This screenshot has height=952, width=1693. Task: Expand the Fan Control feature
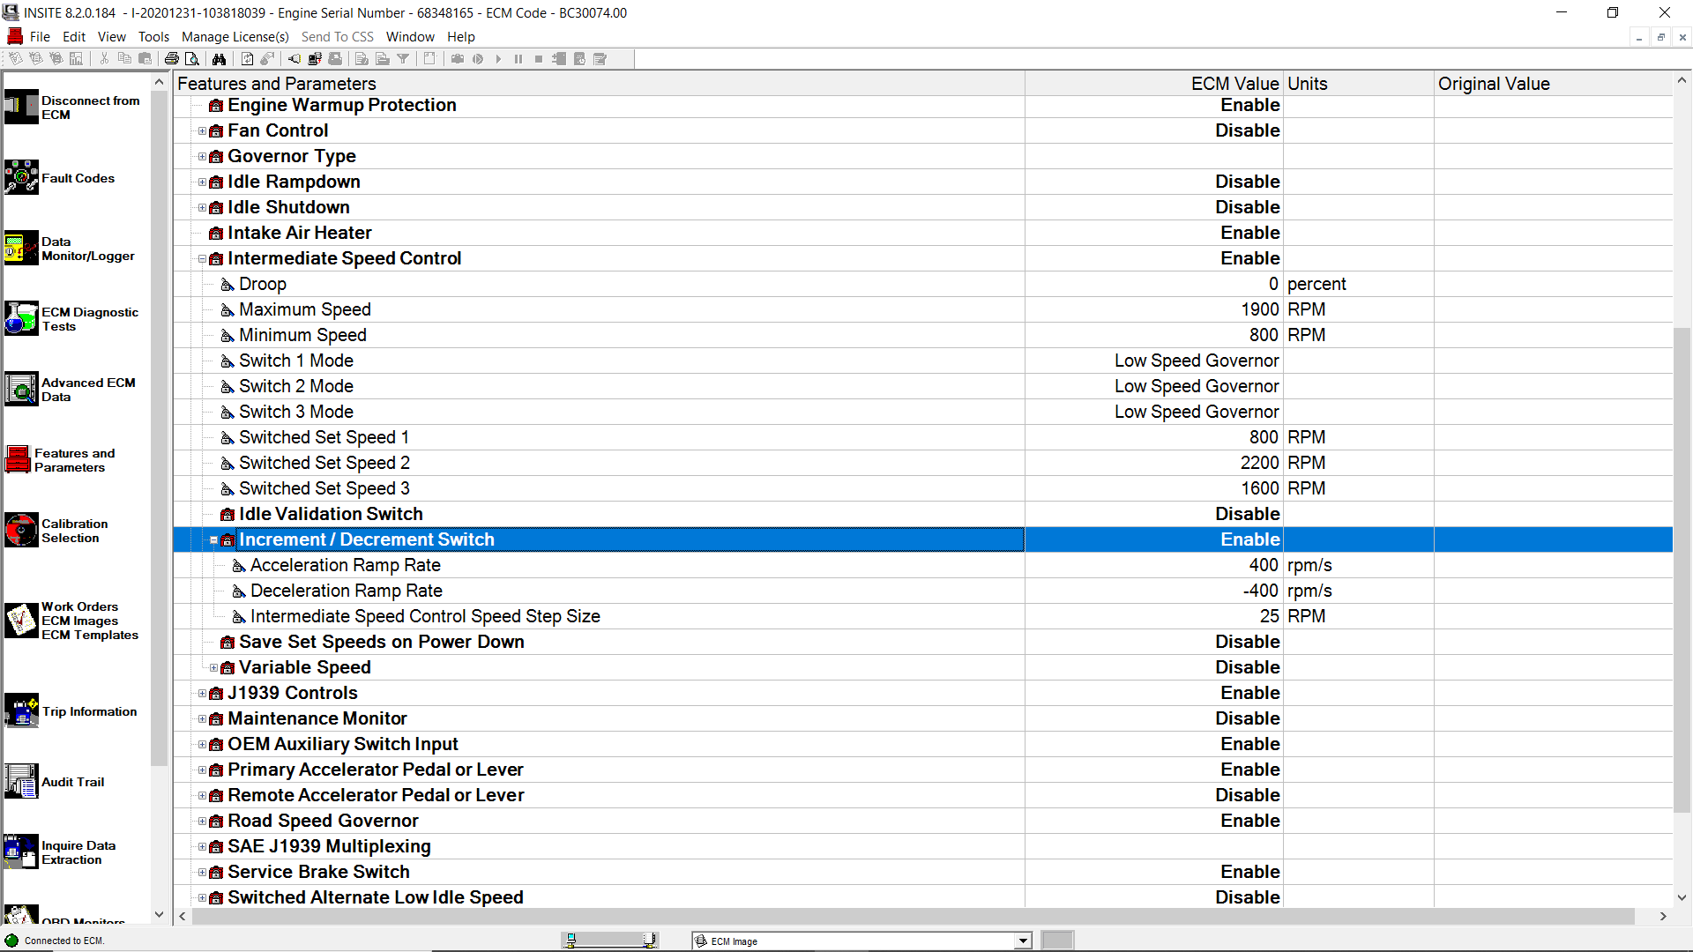pyautogui.click(x=202, y=131)
